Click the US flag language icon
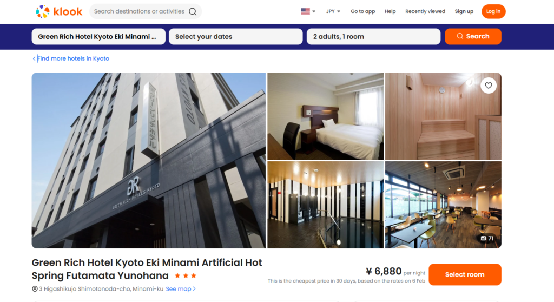 (x=305, y=11)
